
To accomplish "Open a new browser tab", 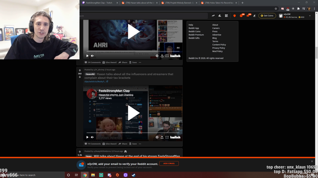I will (x=242, y=3).
